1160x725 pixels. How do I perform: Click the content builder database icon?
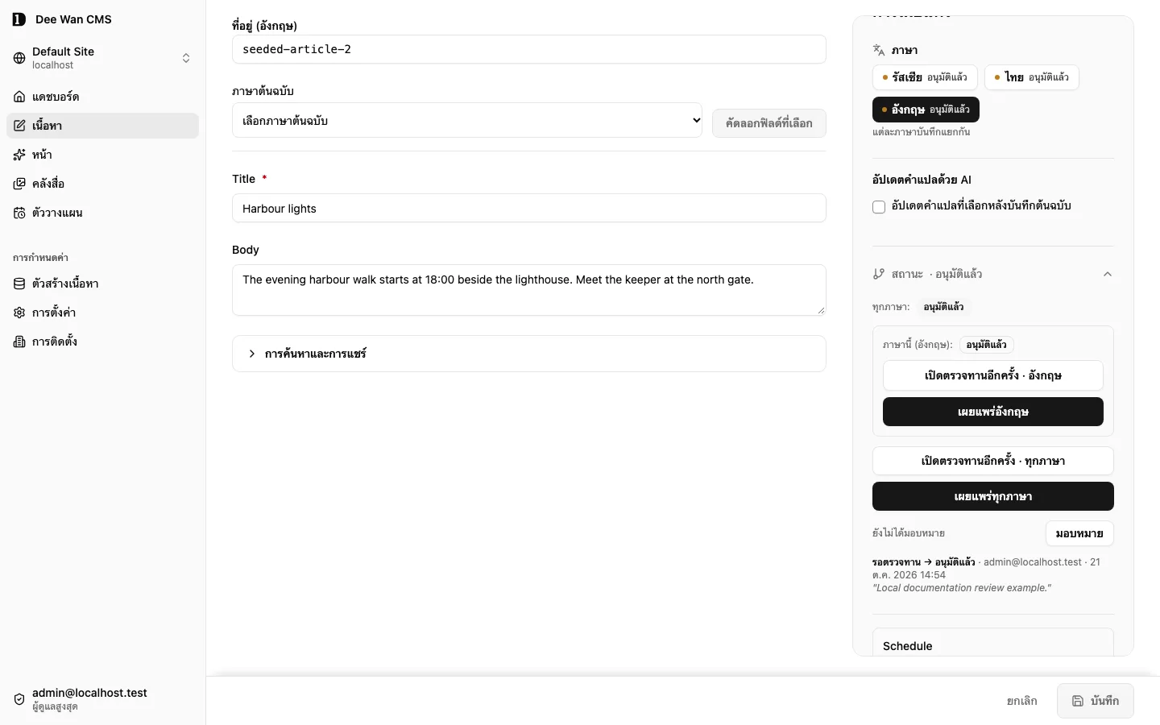[19, 284]
